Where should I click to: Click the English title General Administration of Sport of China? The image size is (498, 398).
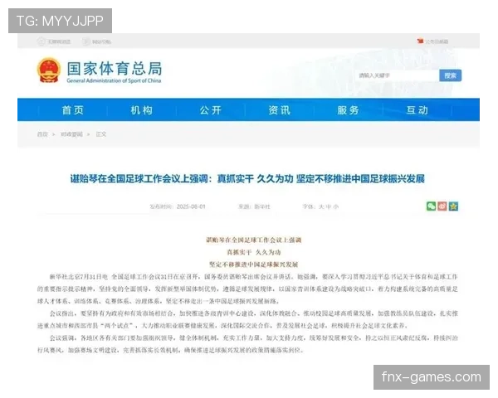click(114, 80)
